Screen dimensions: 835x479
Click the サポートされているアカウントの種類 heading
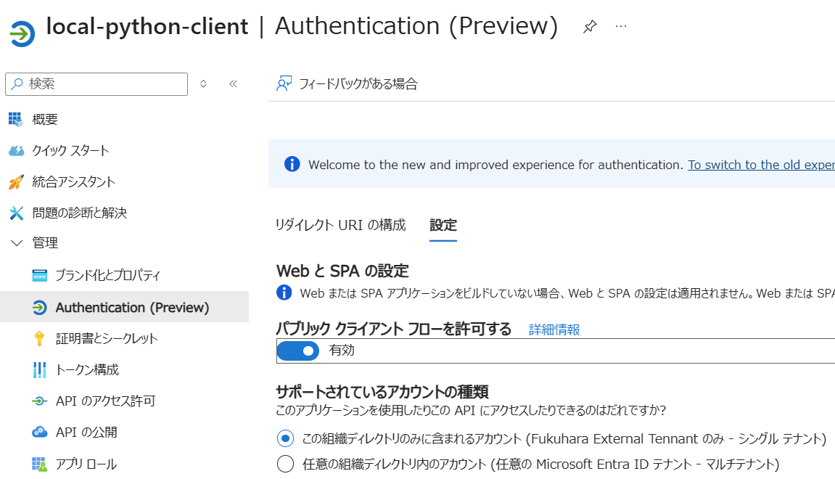(x=382, y=392)
